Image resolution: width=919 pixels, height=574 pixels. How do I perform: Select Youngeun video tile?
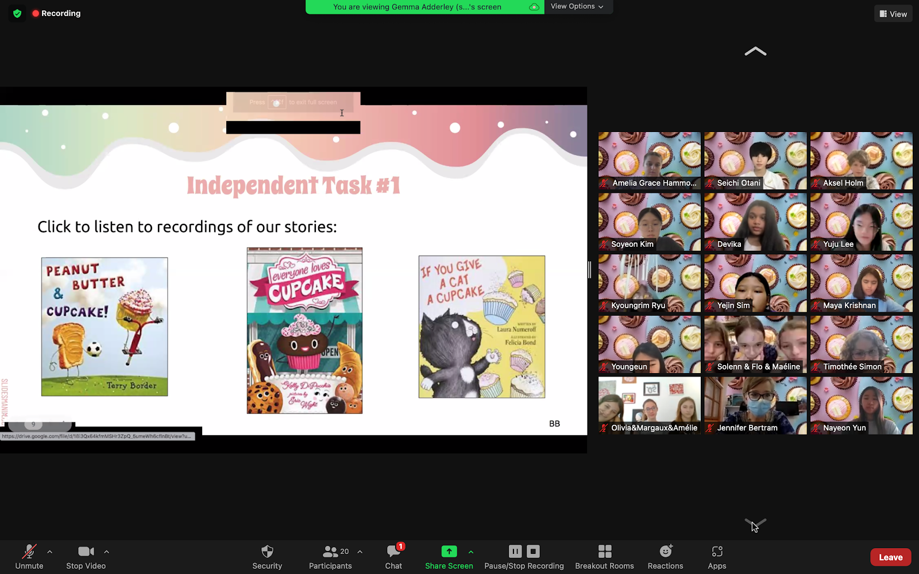coord(650,344)
